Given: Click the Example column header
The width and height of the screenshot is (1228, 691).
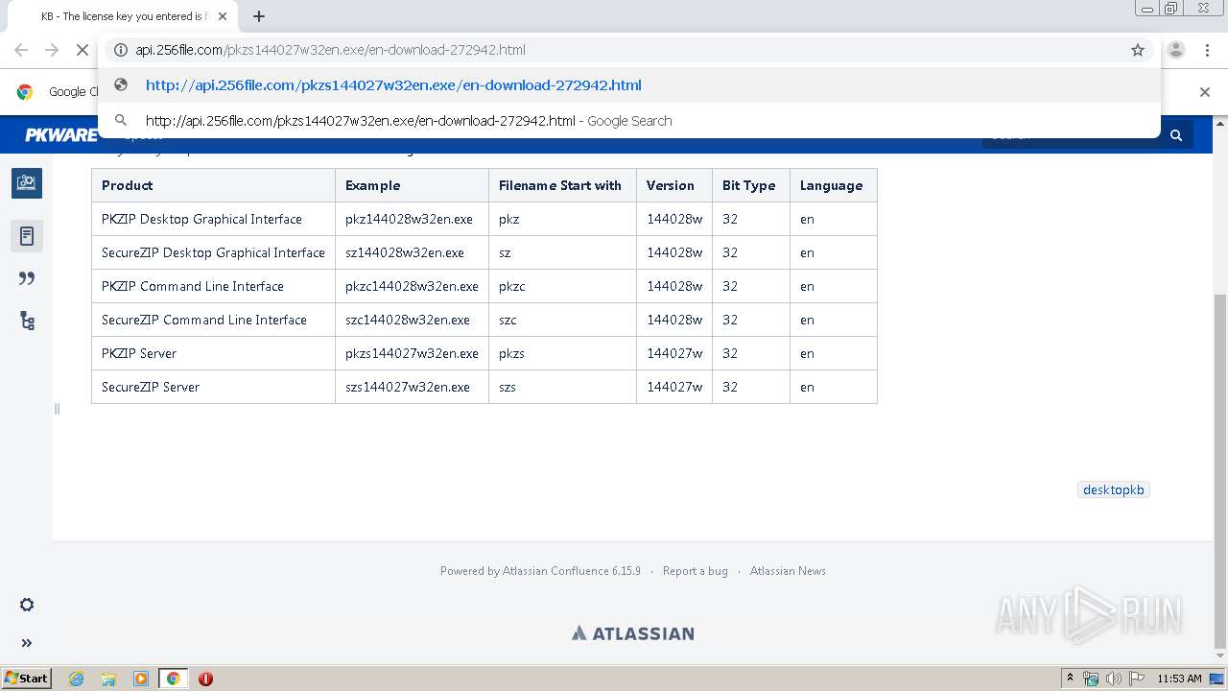Looking at the screenshot, I should 412,185.
